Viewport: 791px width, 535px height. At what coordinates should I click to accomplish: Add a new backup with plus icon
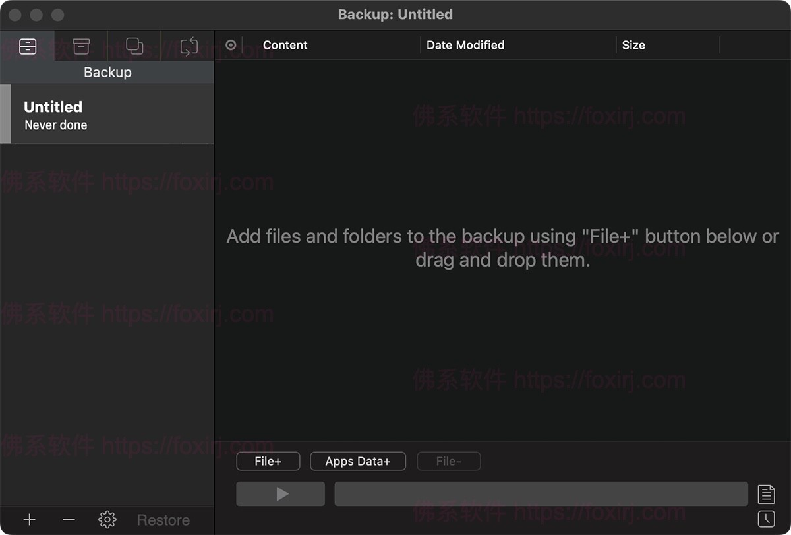pos(29,520)
